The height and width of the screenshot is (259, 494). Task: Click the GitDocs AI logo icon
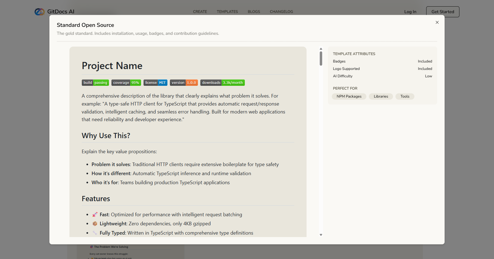[39, 12]
